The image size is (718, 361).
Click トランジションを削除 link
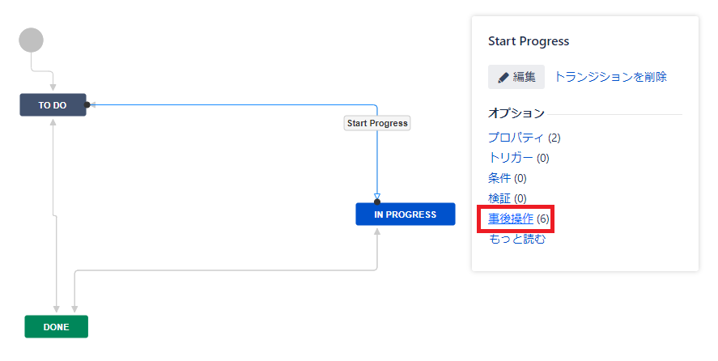610,77
